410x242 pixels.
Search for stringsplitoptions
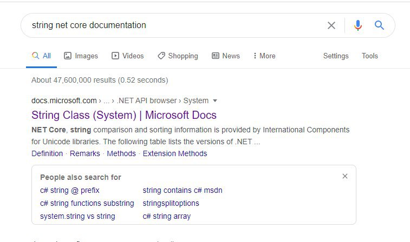tap(171, 203)
